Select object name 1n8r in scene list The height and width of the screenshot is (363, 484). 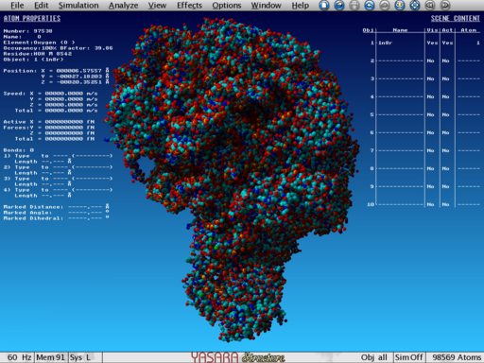tap(385, 43)
